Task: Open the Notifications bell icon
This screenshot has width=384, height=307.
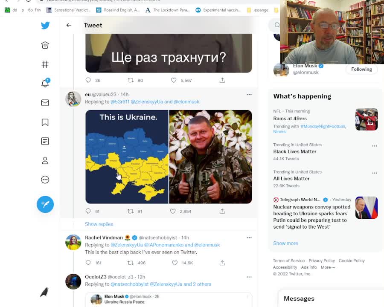Action: pos(45,83)
